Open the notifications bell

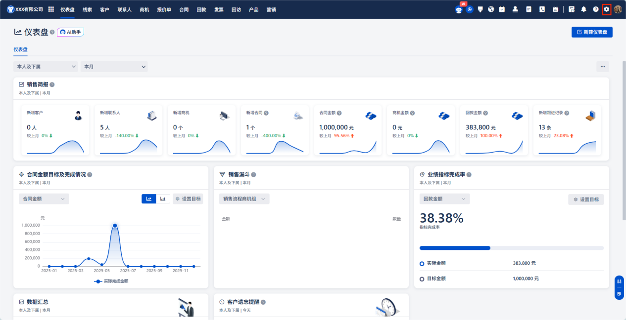pos(584,9)
